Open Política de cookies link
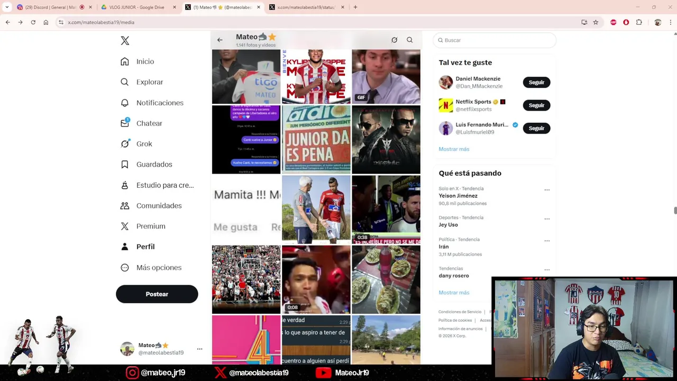The width and height of the screenshot is (677, 381). click(x=455, y=320)
